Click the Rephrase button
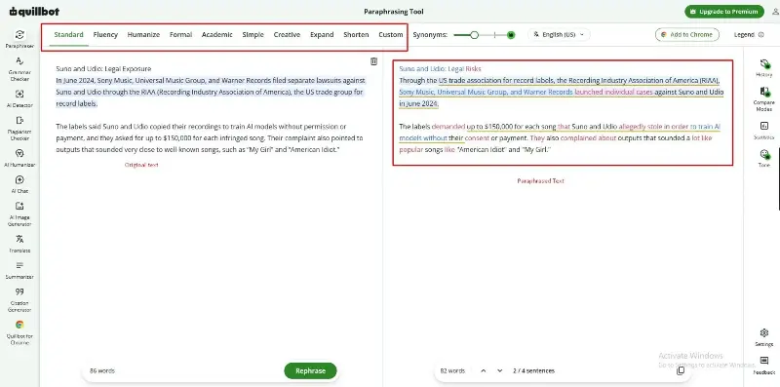Viewport: 780px width, 387px height. click(310, 370)
